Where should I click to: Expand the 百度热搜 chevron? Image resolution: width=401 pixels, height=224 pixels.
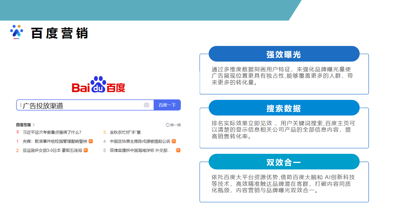(x=34, y=125)
